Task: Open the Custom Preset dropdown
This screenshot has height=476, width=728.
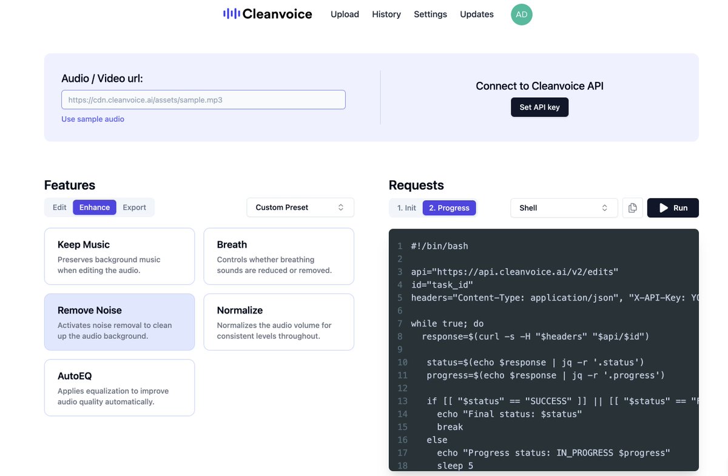Action: [x=300, y=207]
